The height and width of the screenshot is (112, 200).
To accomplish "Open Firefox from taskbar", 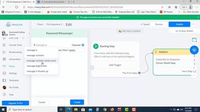I will coord(112,110).
